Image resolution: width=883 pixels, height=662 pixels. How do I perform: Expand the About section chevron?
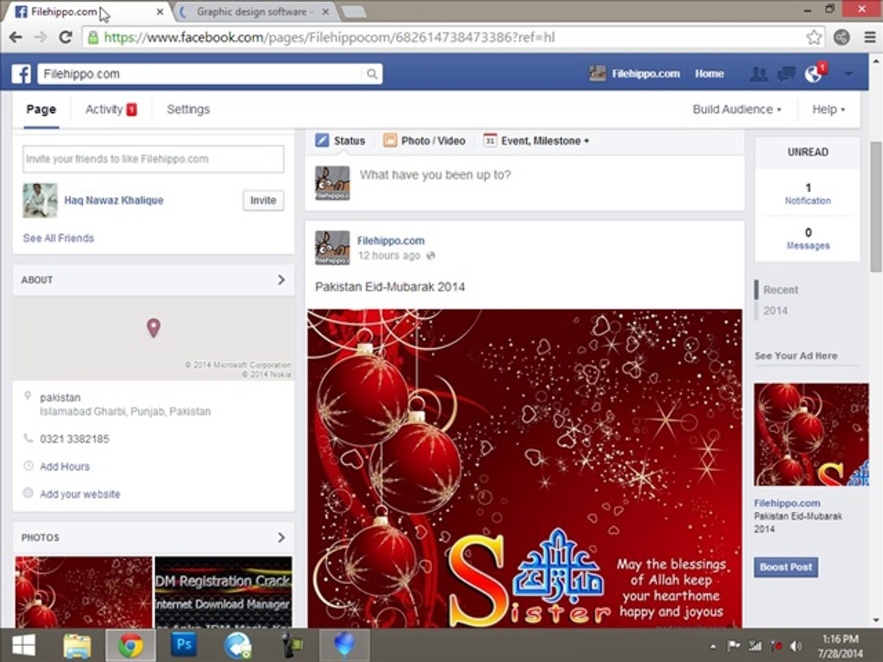pyautogui.click(x=281, y=280)
